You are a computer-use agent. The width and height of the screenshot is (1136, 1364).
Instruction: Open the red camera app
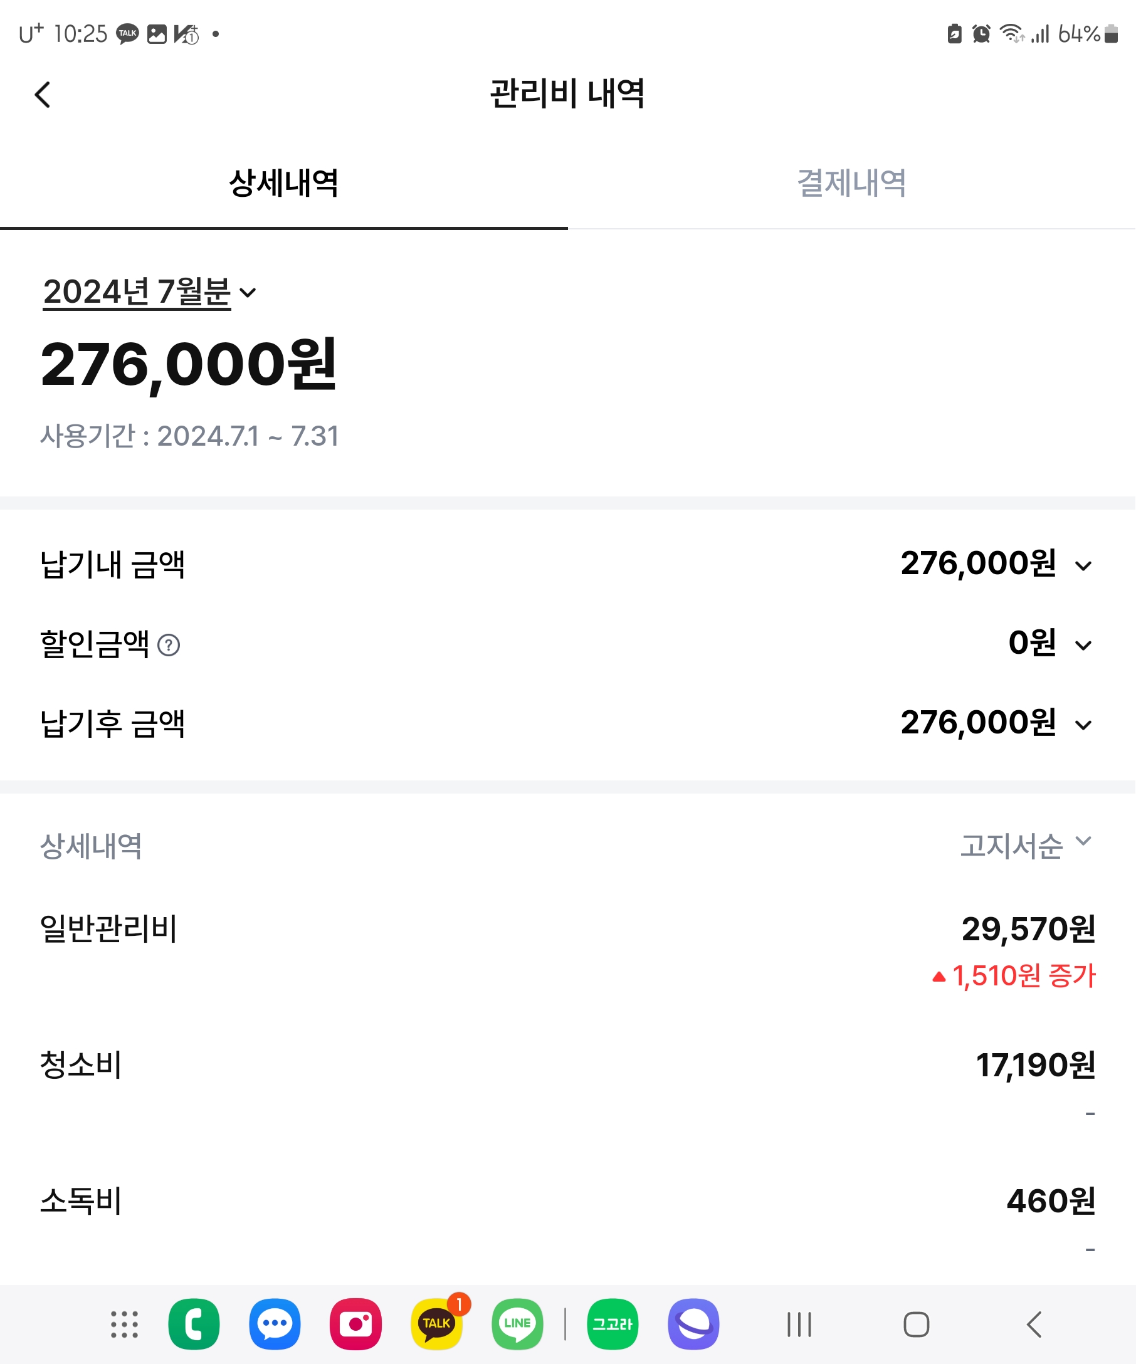pyautogui.click(x=355, y=1324)
